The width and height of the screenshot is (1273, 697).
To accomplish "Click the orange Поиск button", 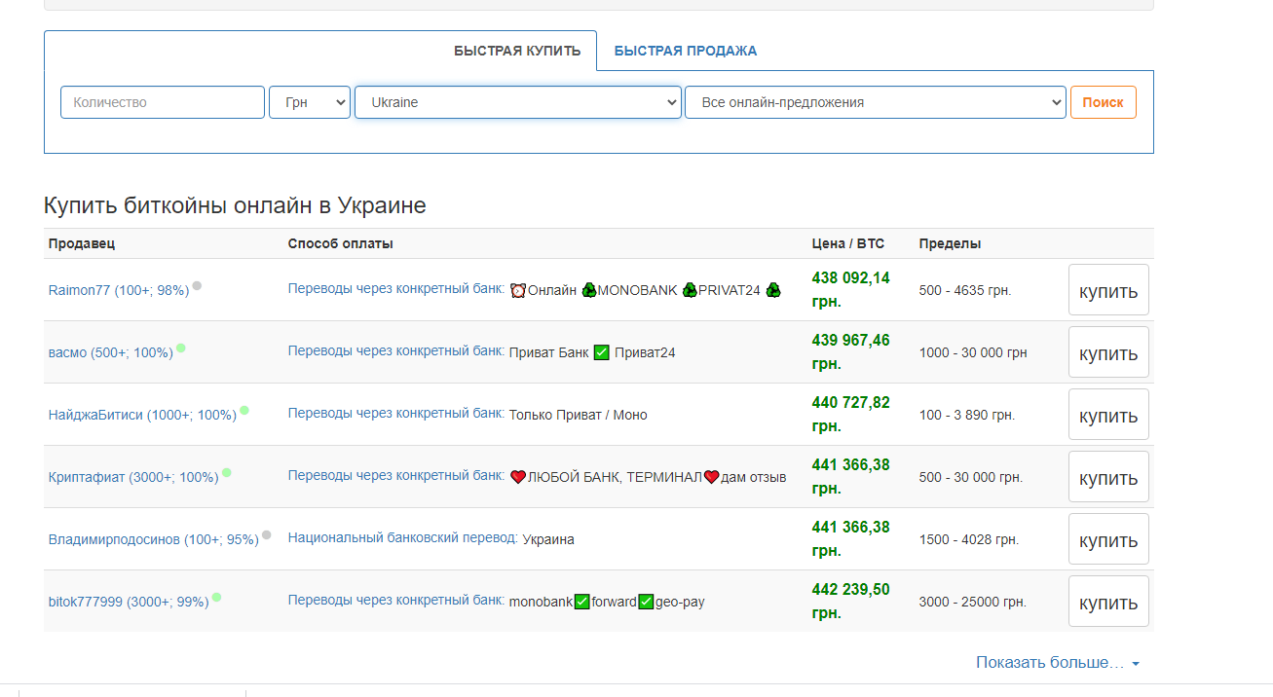I will click(x=1104, y=102).
